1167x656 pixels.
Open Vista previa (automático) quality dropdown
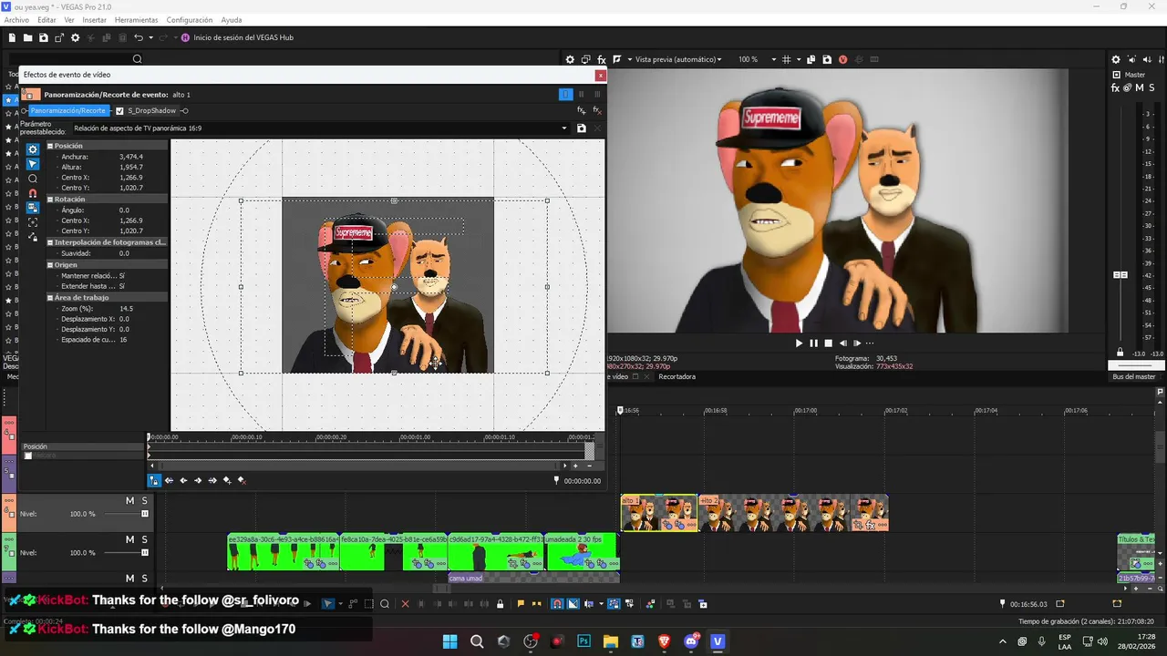[678, 59]
